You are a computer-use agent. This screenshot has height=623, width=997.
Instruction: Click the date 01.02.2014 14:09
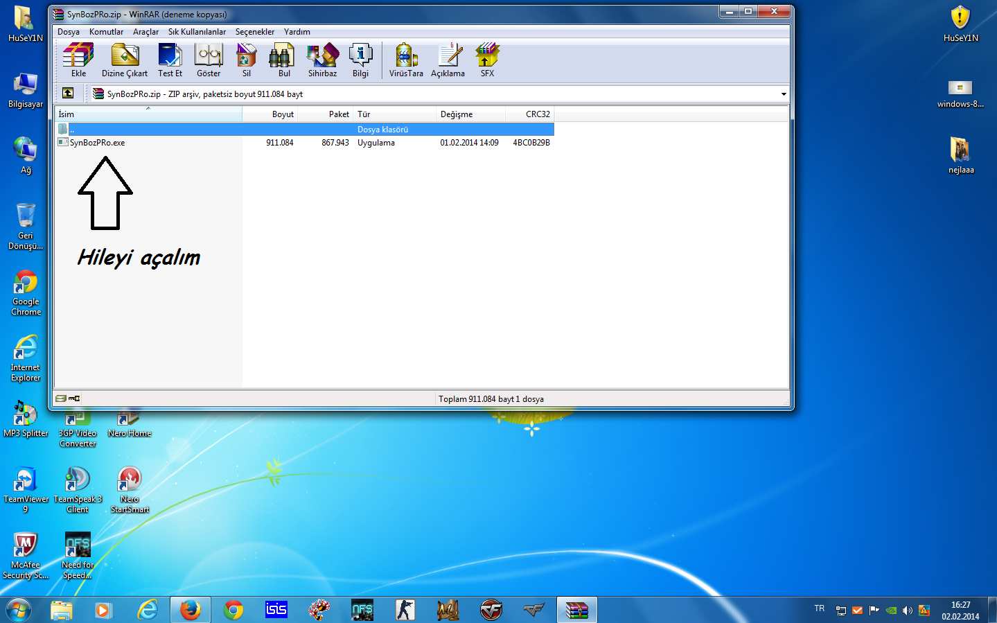tap(469, 143)
